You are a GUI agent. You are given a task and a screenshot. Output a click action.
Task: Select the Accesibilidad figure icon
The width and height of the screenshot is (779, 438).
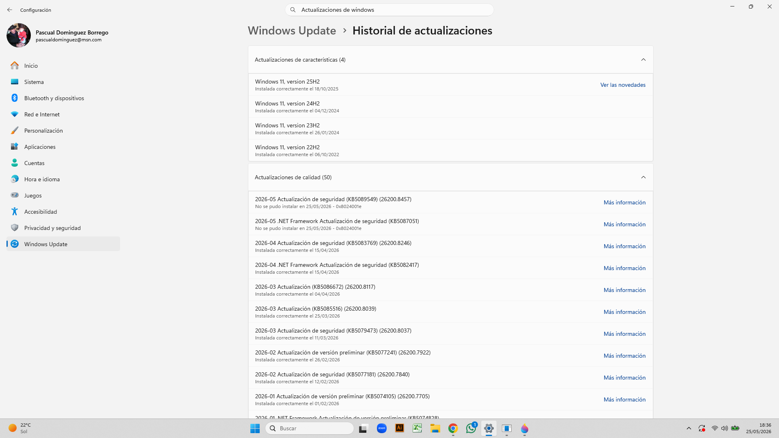coord(15,211)
